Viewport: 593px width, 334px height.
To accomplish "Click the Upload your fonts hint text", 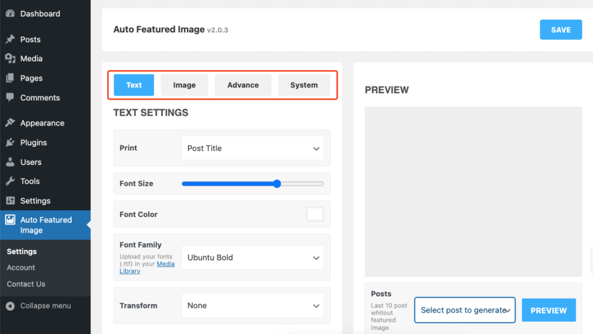I will pos(147,264).
